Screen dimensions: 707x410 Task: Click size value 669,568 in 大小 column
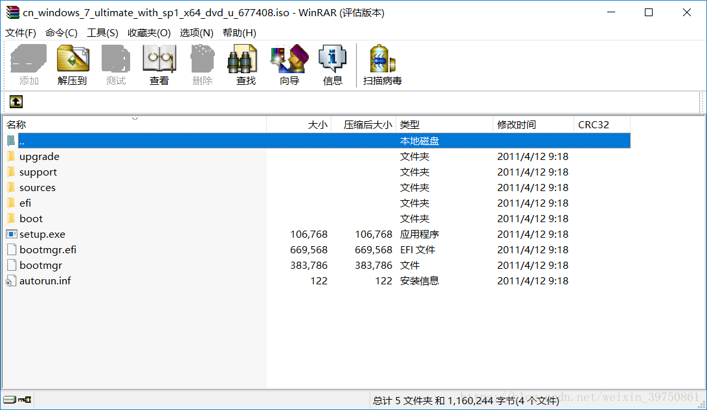309,250
